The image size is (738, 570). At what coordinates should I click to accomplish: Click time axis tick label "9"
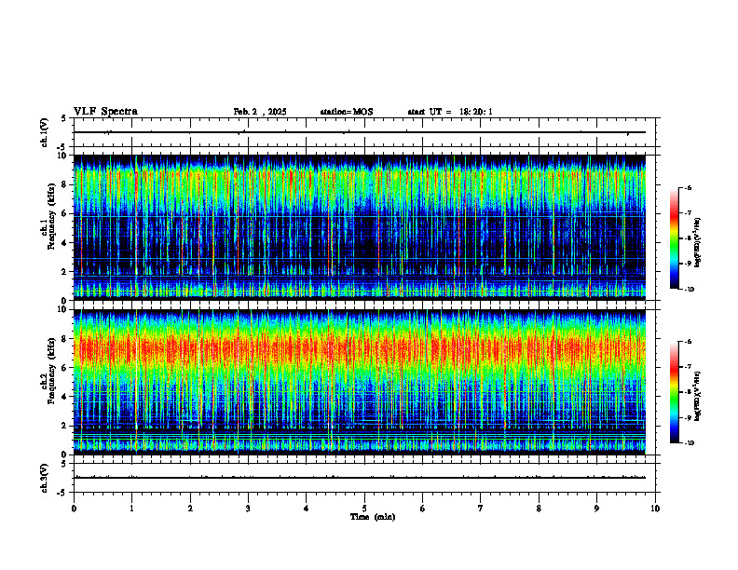[596, 509]
